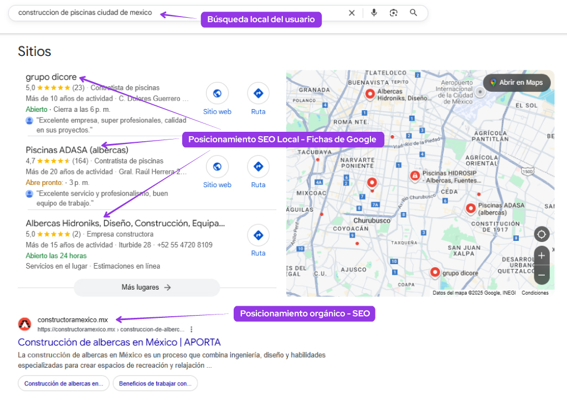Open the sitelink chip Beneficios de trabajar con
The image size is (567, 407).
155,383
